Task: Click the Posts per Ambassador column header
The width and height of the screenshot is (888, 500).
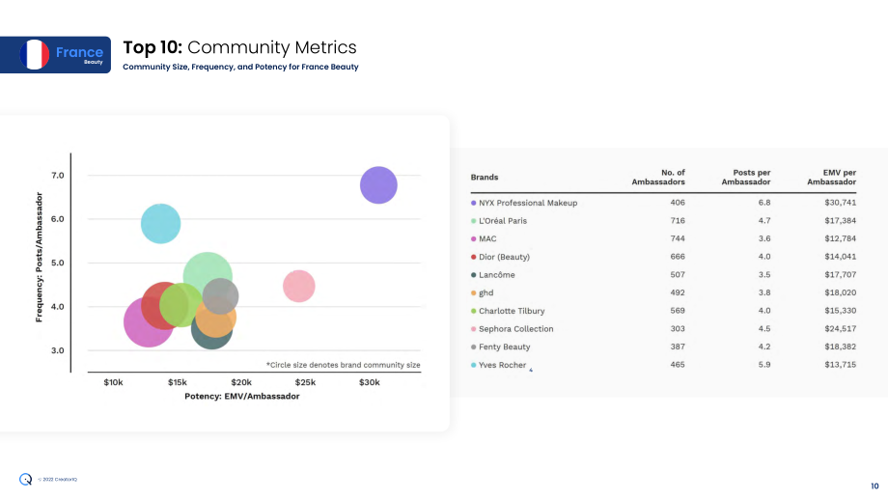Action: (746, 178)
